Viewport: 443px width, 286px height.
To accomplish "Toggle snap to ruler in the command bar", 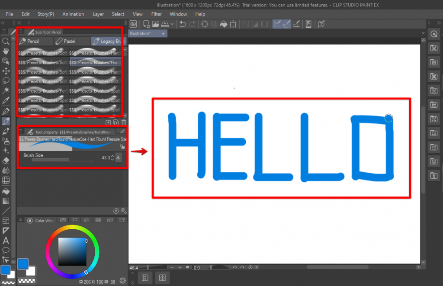I will coord(276,24).
